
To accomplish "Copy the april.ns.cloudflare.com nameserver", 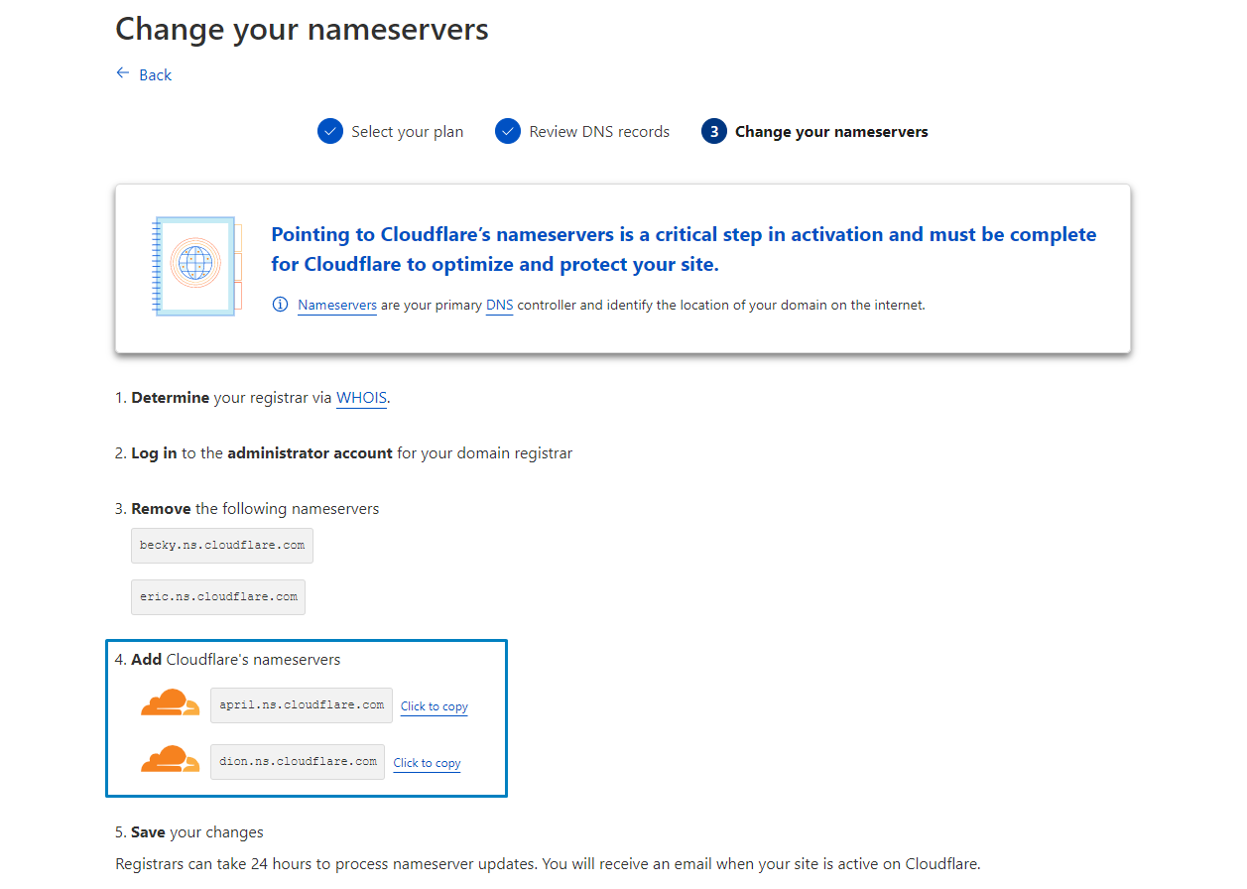I will pos(435,706).
